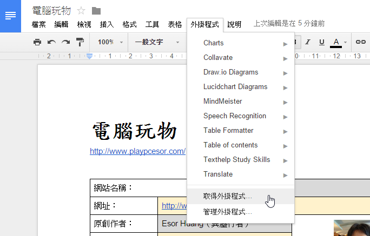The image size is (370, 236).
Task: Click the photo thumbnail in the document
Action: point(352,228)
